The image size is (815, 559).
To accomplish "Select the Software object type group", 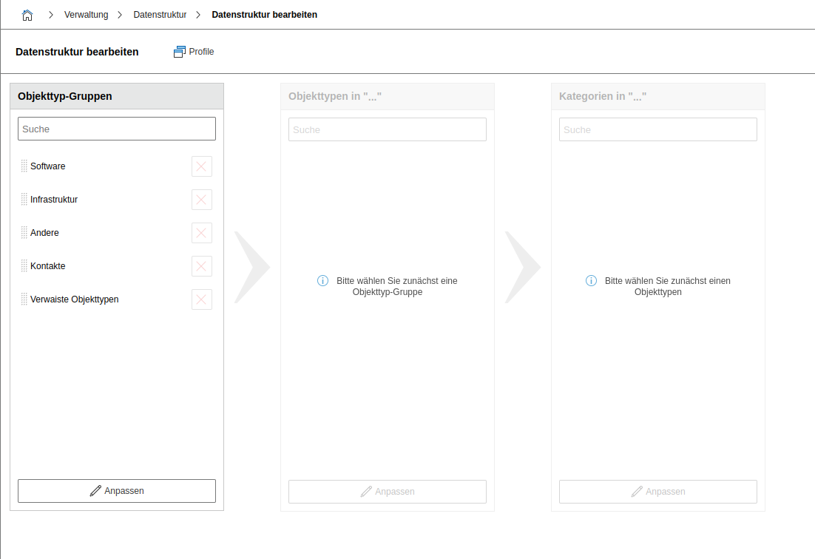I will pyautogui.click(x=48, y=166).
